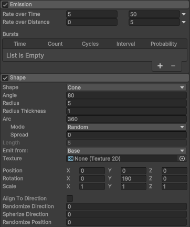
Task: Click the Spread value field
Action: pos(126,135)
